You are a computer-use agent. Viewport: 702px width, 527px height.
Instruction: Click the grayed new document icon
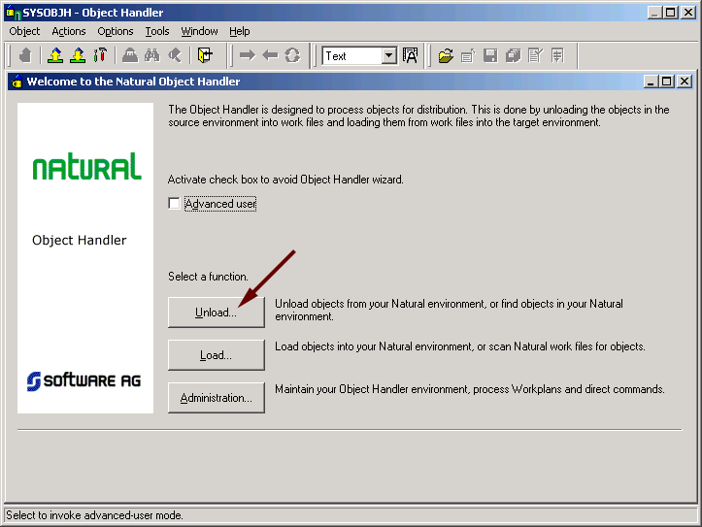[468, 56]
